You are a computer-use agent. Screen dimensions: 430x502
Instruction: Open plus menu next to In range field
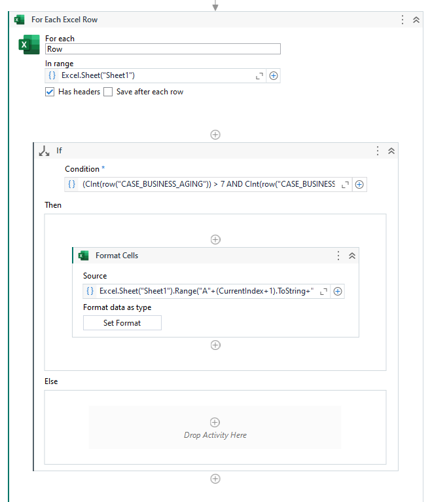pyautogui.click(x=274, y=76)
